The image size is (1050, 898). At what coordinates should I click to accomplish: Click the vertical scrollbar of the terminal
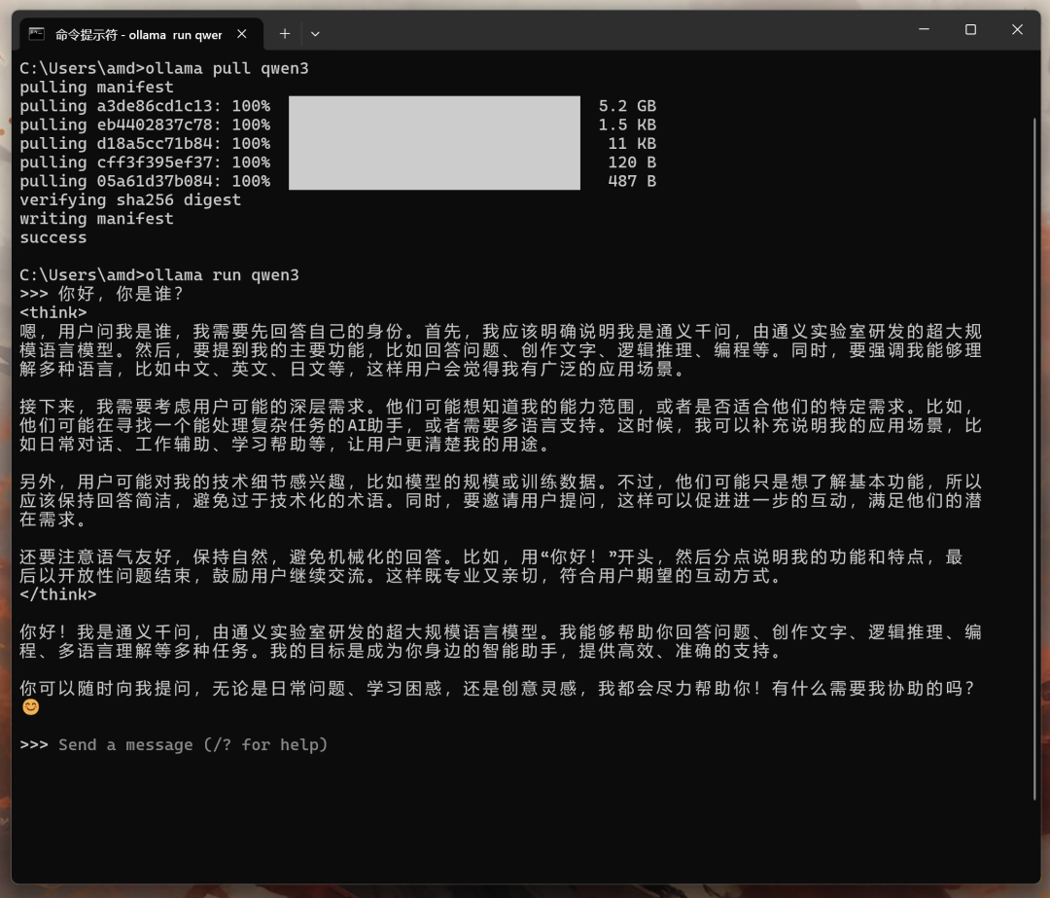(1034, 459)
